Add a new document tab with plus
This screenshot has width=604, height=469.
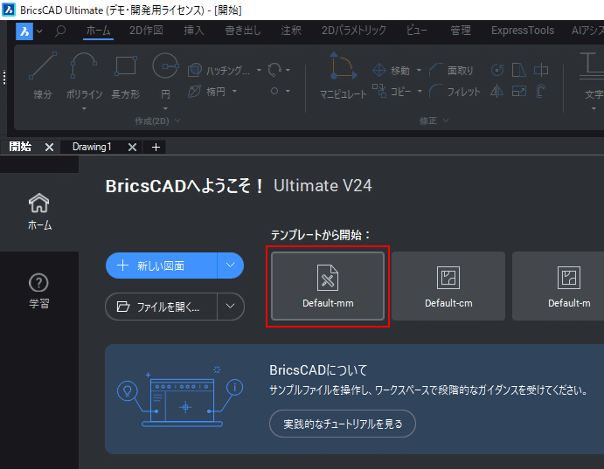tap(156, 147)
